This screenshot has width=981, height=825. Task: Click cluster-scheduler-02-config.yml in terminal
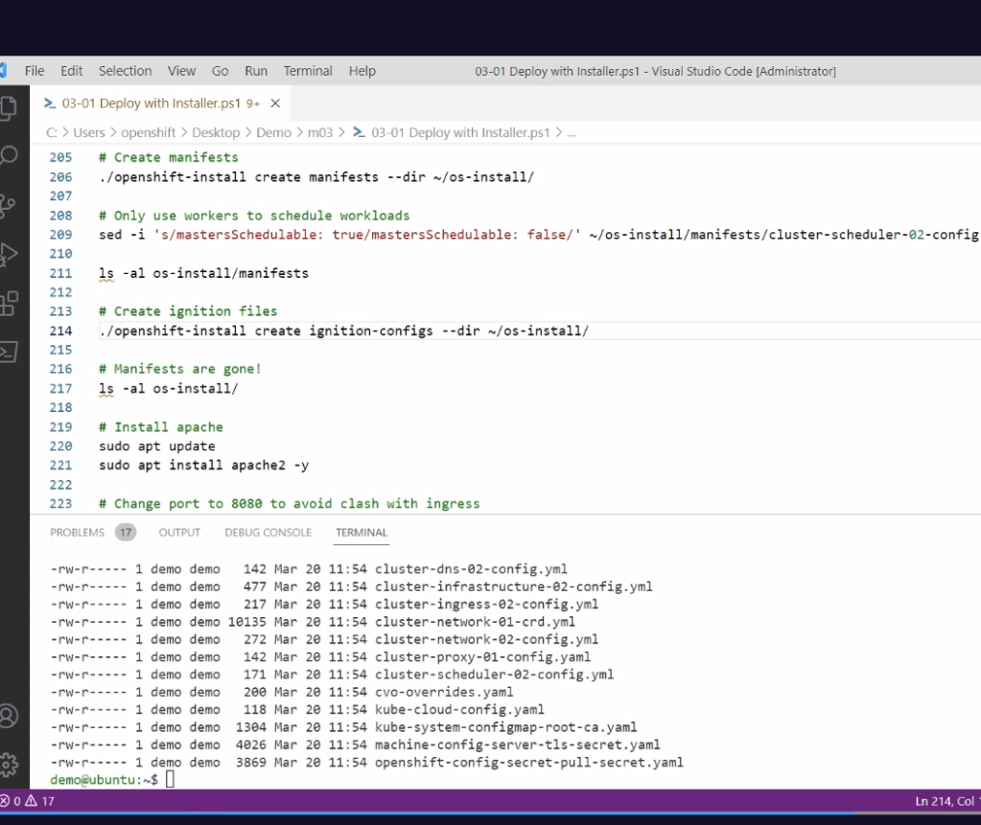(494, 675)
